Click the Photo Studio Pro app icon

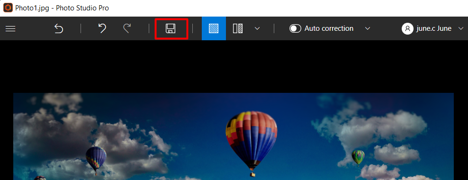click(x=8, y=8)
